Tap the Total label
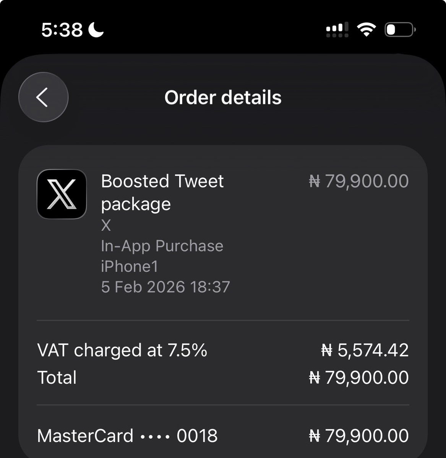 [57, 377]
